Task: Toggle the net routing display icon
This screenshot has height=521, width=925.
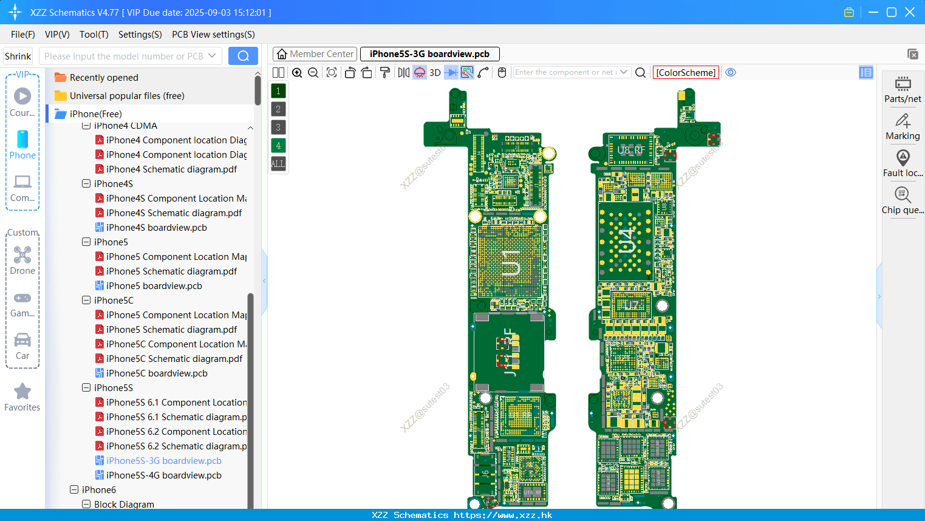Action: [x=467, y=72]
